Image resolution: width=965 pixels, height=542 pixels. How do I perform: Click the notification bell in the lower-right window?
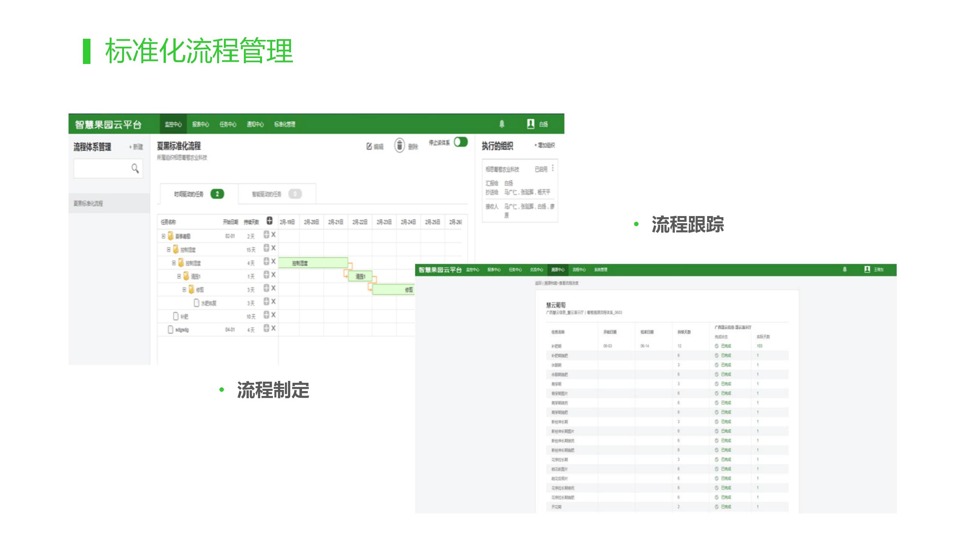point(845,269)
